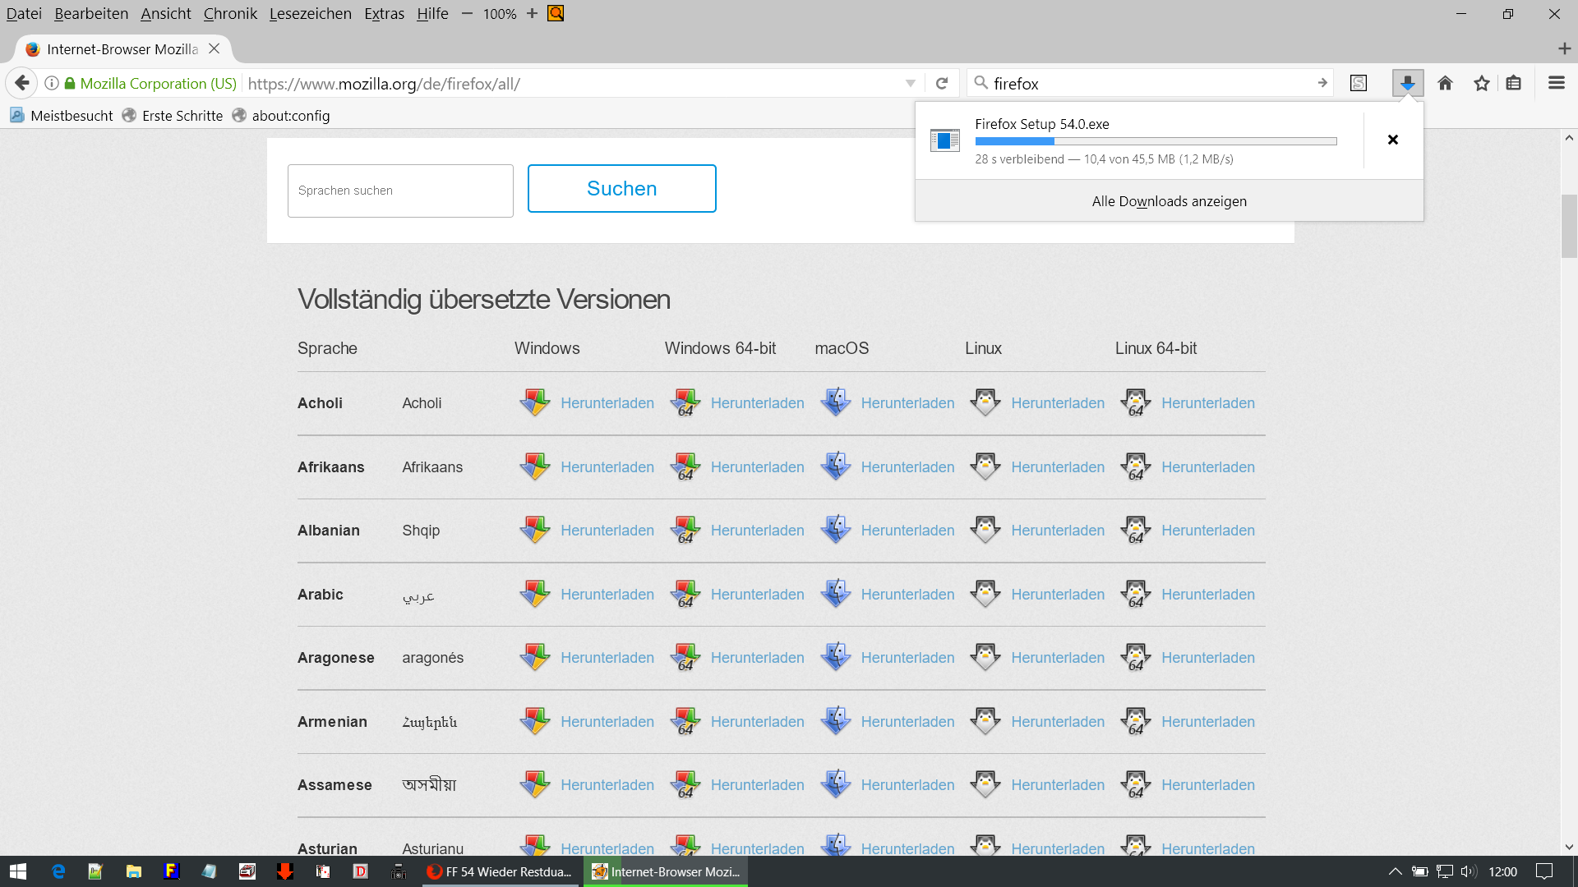Open the about:config bookmark
The image size is (1578, 887).
(x=290, y=116)
